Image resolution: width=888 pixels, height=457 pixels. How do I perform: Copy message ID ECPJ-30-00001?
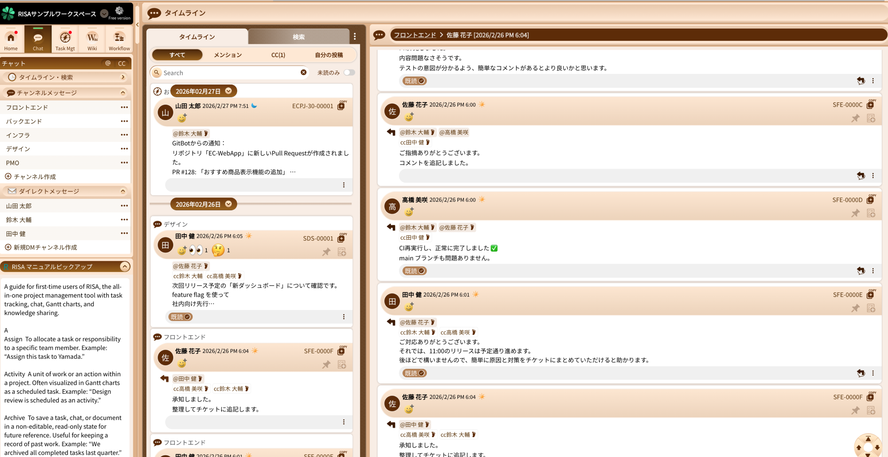pos(341,106)
